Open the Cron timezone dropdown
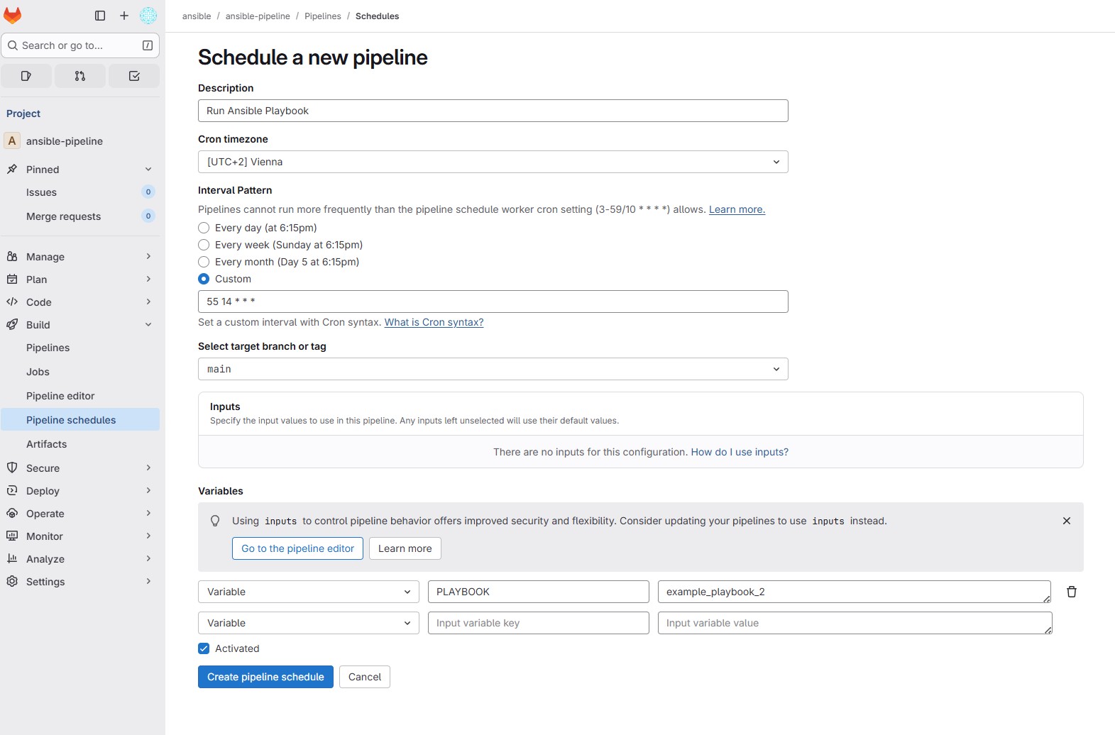 pos(493,162)
